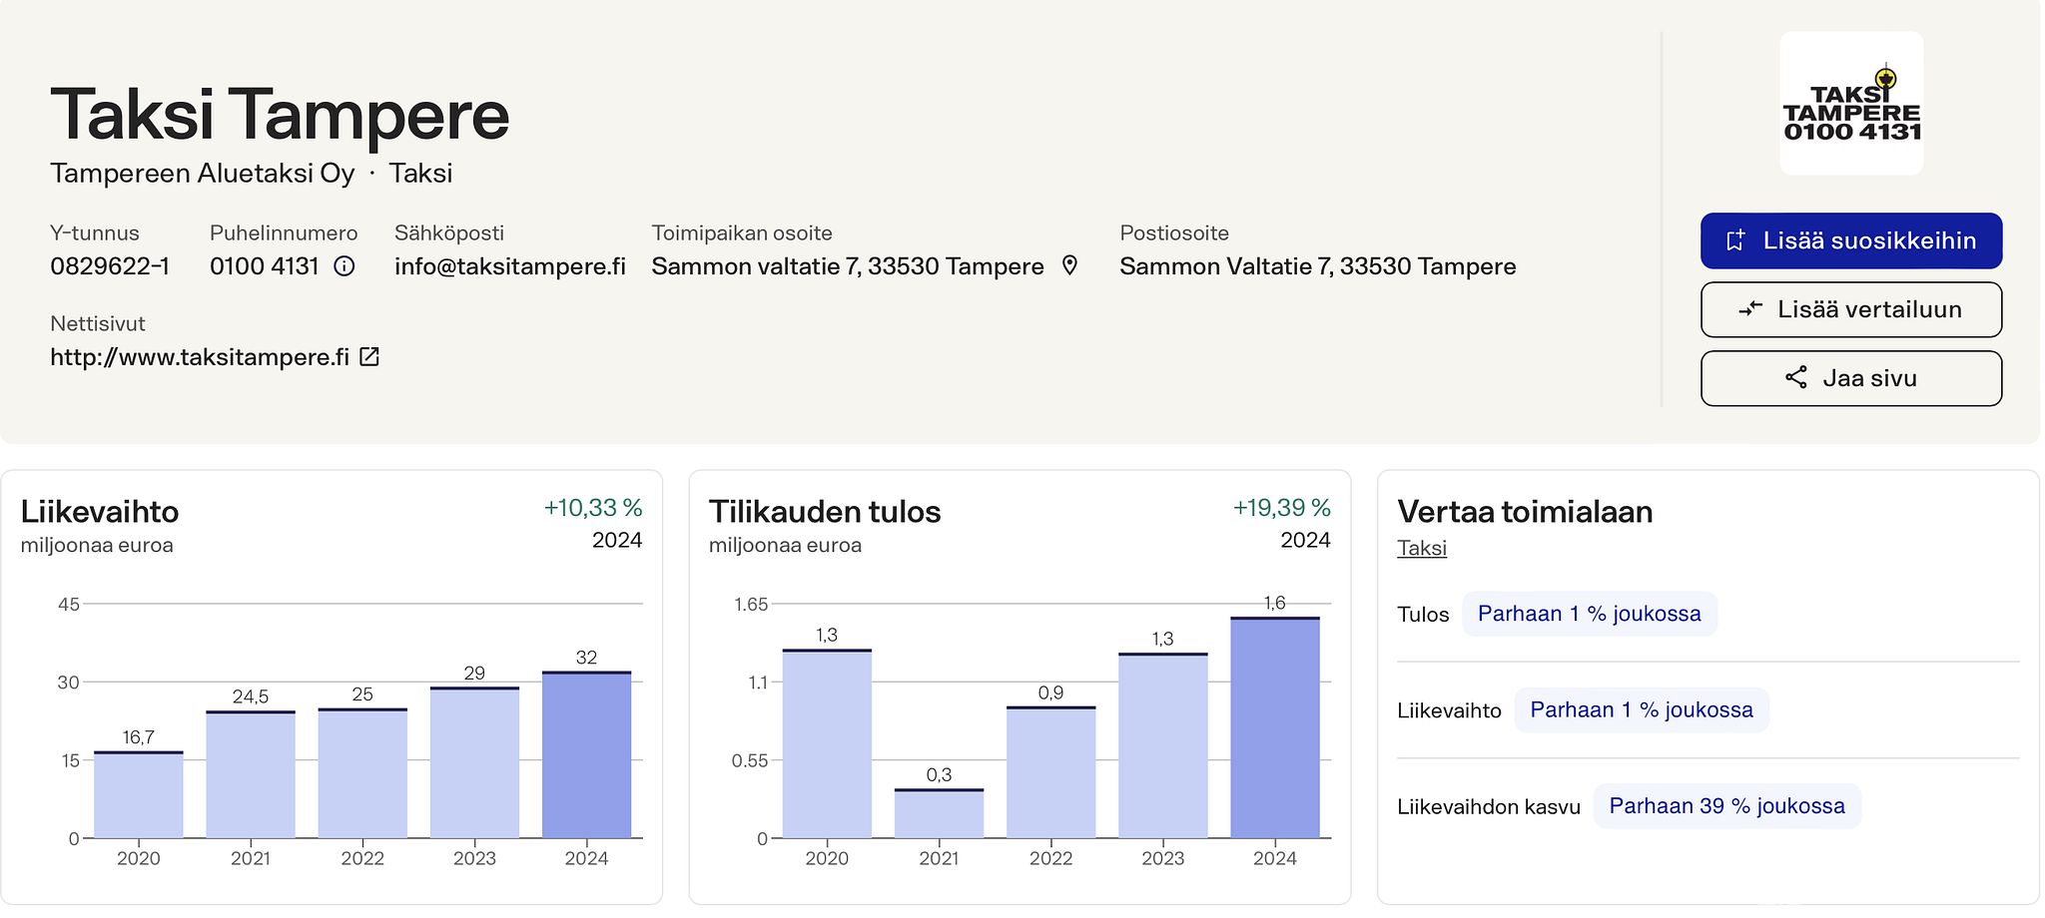Screen dimensions: 2045x918
Task: Click the +10,33 % growth figure
Action: tap(593, 508)
